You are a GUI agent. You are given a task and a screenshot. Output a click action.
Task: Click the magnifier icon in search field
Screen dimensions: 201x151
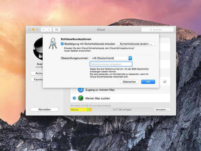(151, 30)
